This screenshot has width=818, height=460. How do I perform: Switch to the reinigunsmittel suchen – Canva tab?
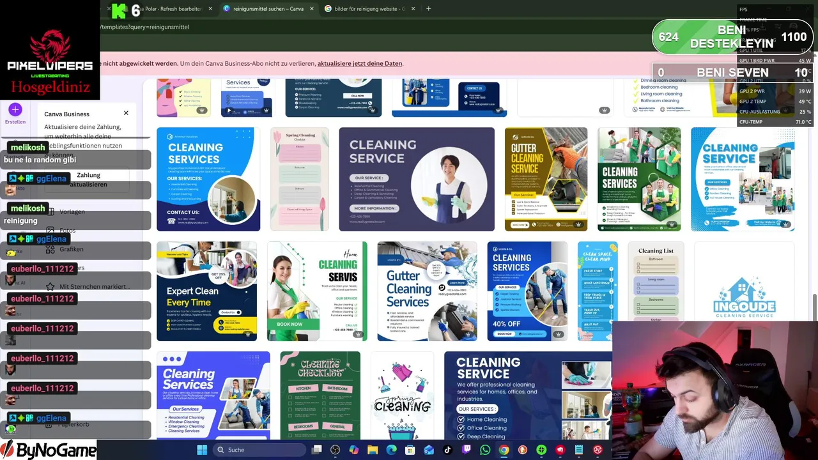coord(268,9)
